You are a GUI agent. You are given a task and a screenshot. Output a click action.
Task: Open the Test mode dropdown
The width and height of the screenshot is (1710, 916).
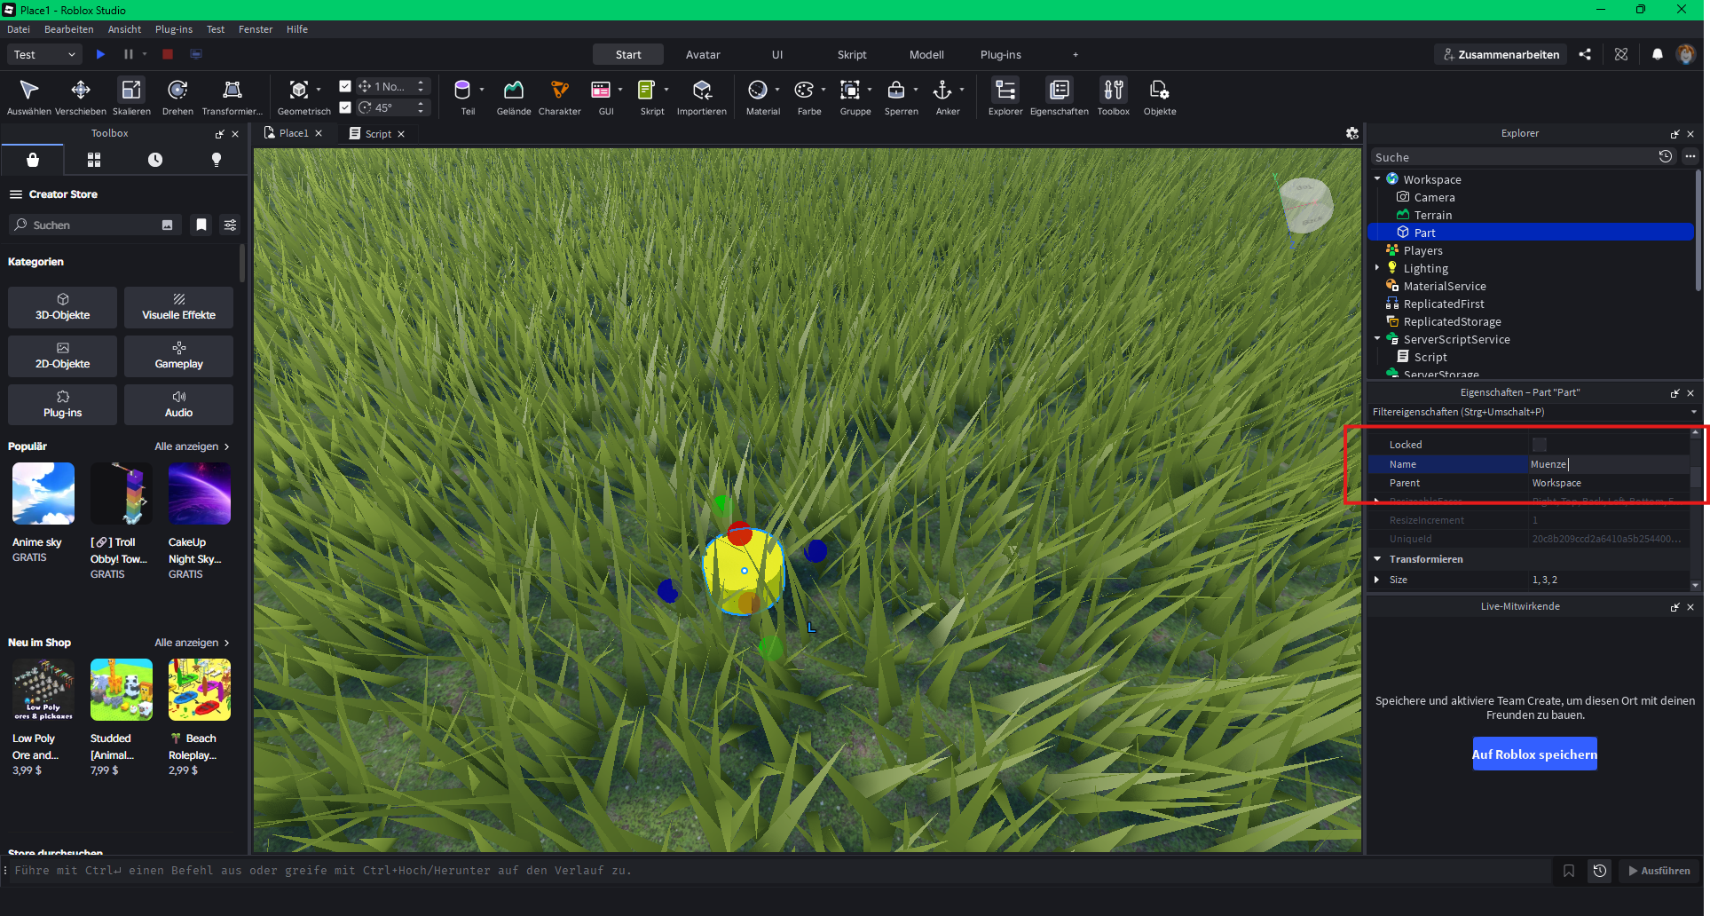pyautogui.click(x=45, y=54)
